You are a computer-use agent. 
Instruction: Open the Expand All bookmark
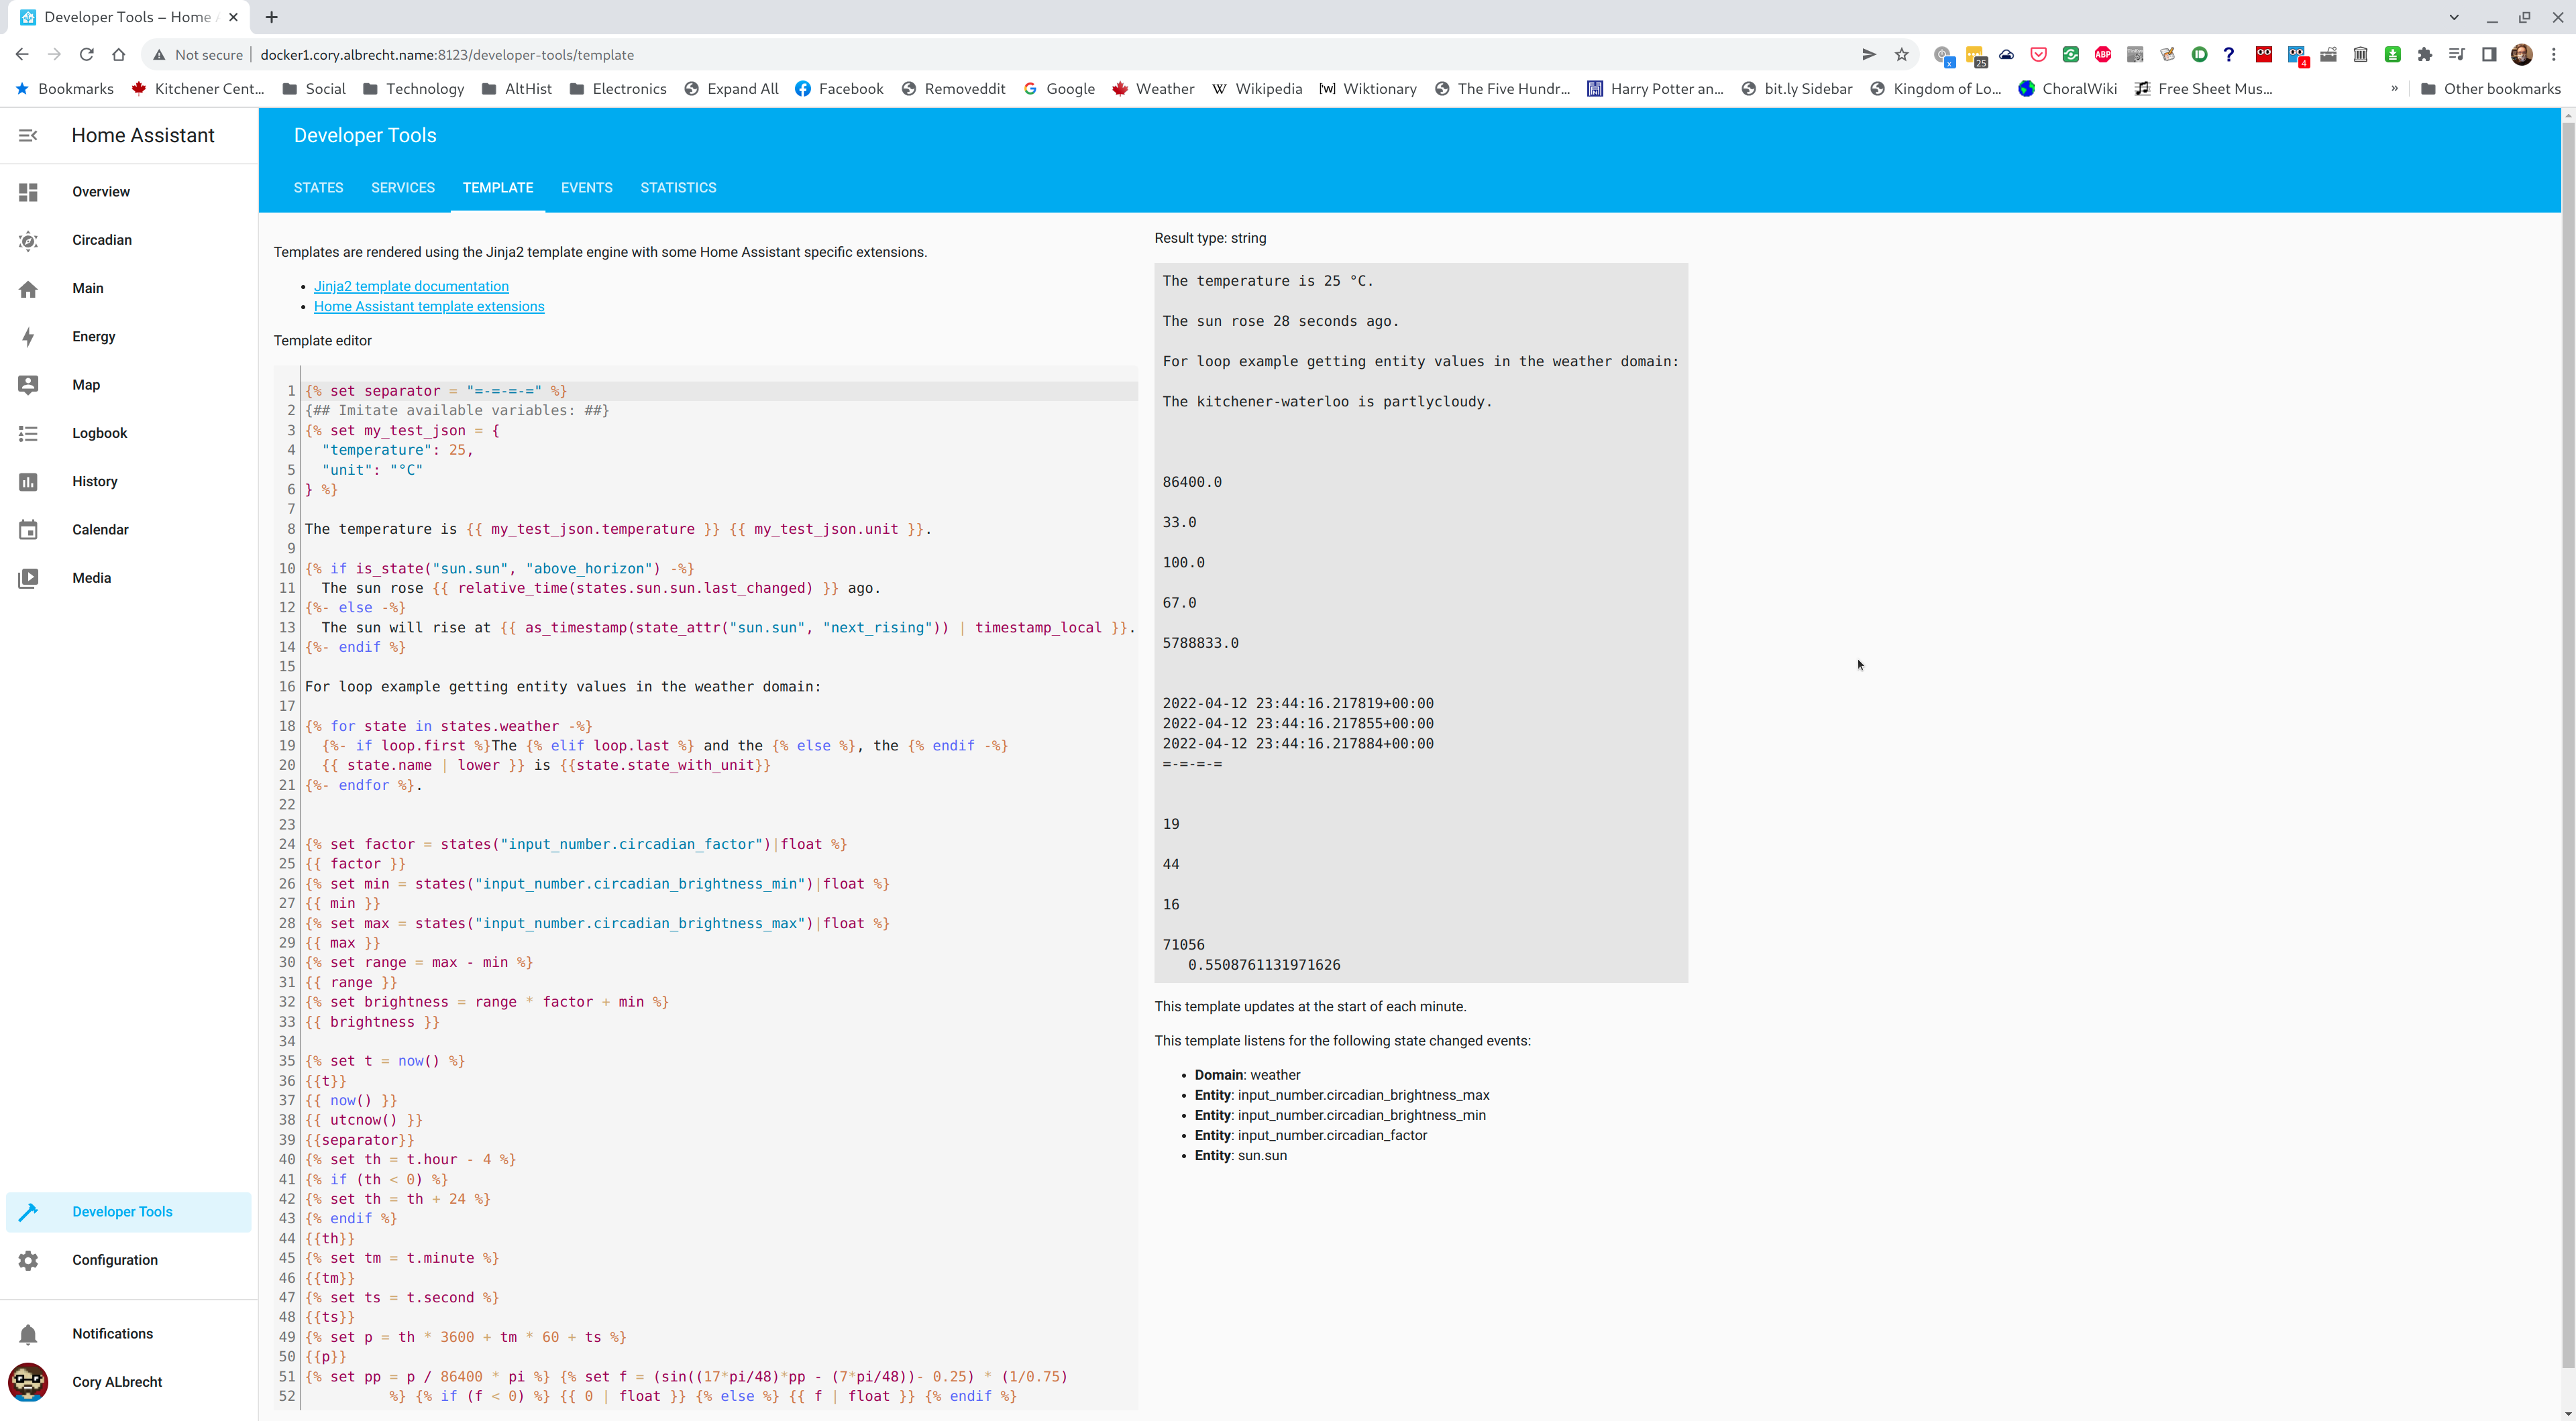[x=731, y=89]
